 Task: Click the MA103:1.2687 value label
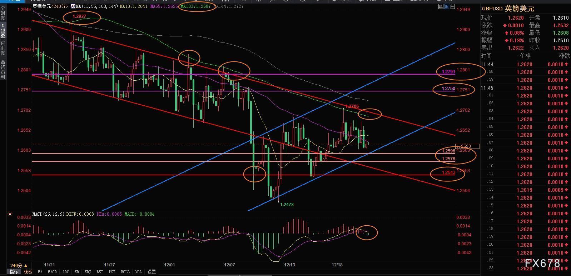(195, 6)
